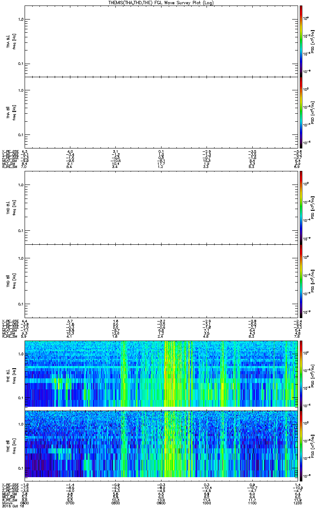Viewport: 318px width, 509px height.
Task: Click the 1100 time tick label
Action: (252, 503)
